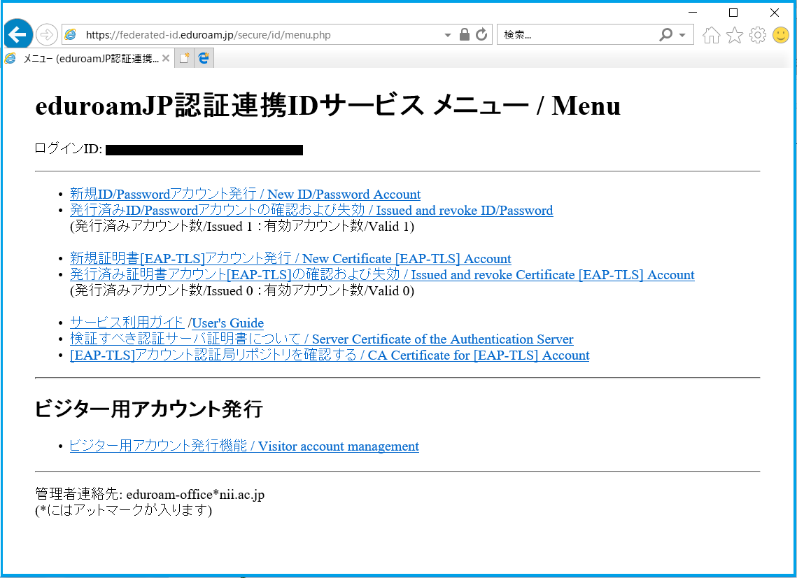The image size is (797, 578).
Task: Open the User's Guide link
Action: pos(227,323)
